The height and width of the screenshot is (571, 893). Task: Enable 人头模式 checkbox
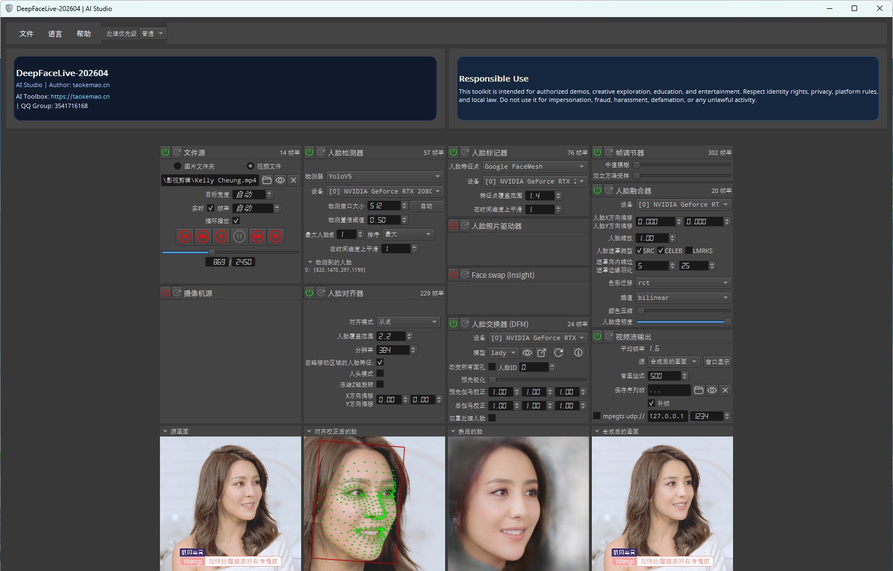pos(380,373)
